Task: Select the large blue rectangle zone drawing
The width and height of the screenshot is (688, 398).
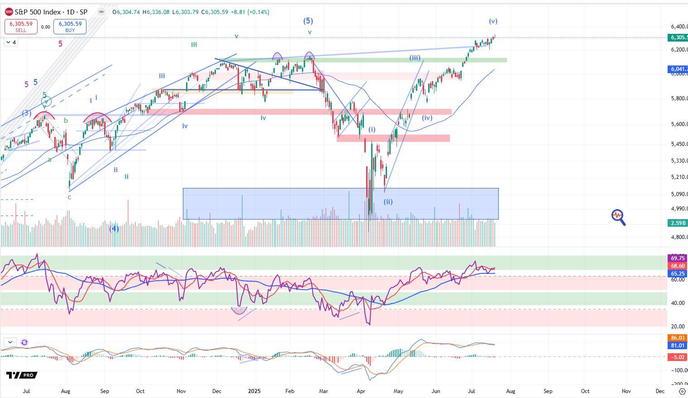Action: pyautogui.click(x=340, y=204)
